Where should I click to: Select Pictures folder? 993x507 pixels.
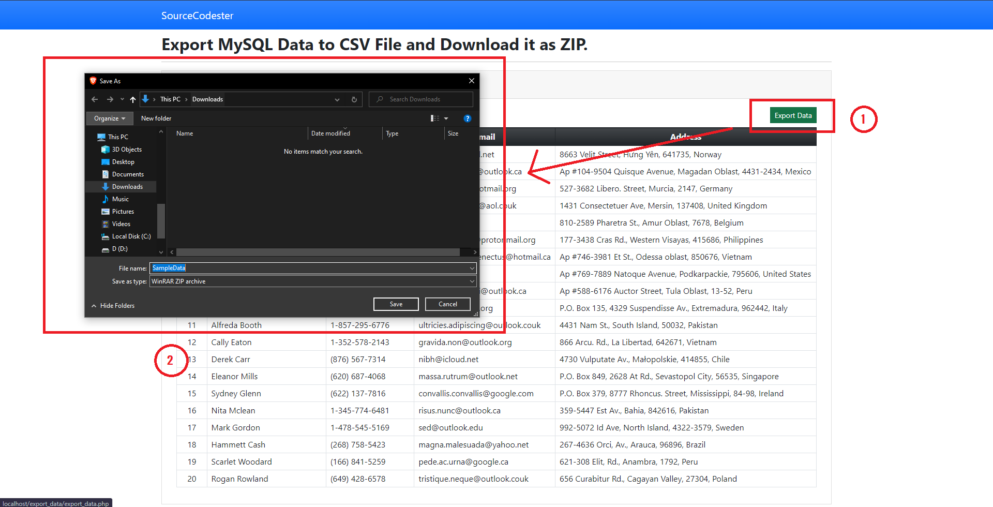[123, 212]
